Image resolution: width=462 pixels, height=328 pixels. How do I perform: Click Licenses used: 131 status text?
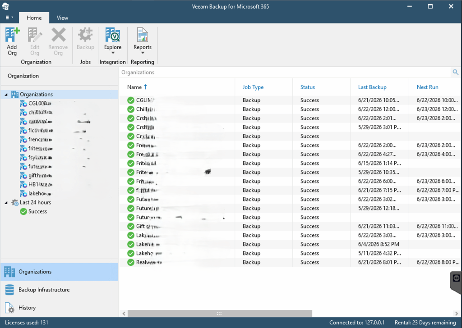(x=27, y=323)
